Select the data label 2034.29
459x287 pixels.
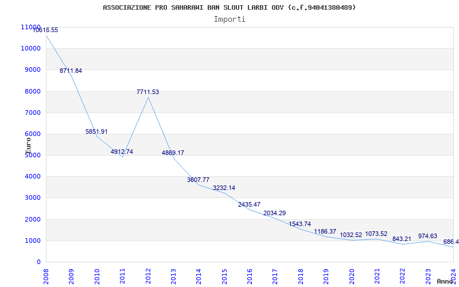pos(275,213)
